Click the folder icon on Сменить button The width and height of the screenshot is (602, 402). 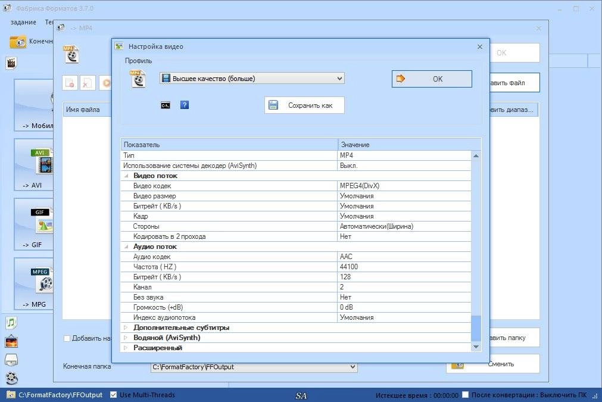pos(457,364)
